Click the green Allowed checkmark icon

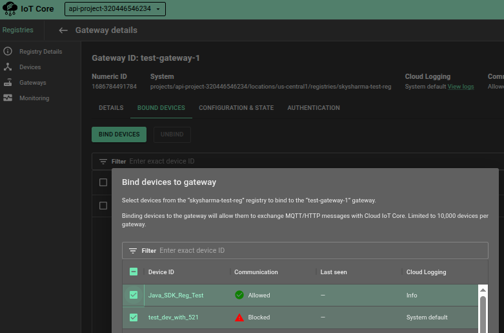239,295
